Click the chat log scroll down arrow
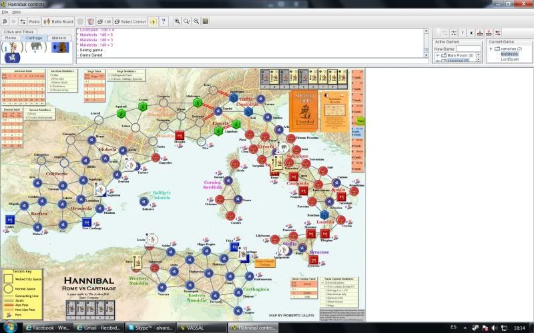 pyautogui.click(x=426, y=55)
